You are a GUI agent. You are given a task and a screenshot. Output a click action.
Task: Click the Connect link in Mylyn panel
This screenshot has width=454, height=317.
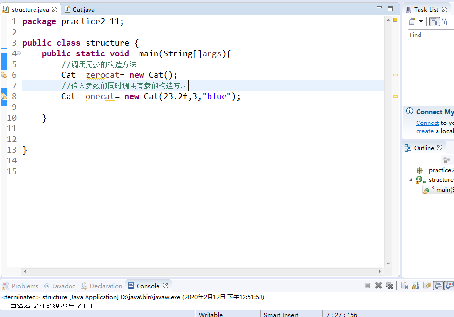427,123
